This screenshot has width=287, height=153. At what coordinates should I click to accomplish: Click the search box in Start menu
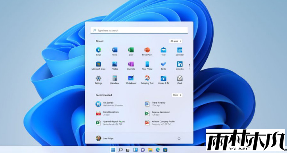point(139,30)
